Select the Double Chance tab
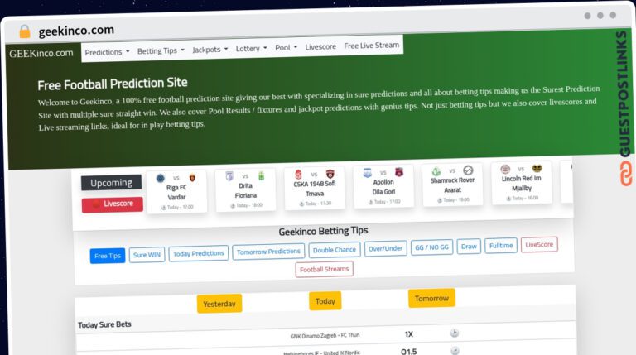This screenshot has height=355, width=636. (335, 250)
